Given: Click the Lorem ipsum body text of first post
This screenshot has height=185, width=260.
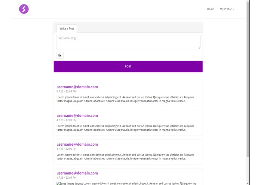Looking at the screenshot, I should coord(125,99).
